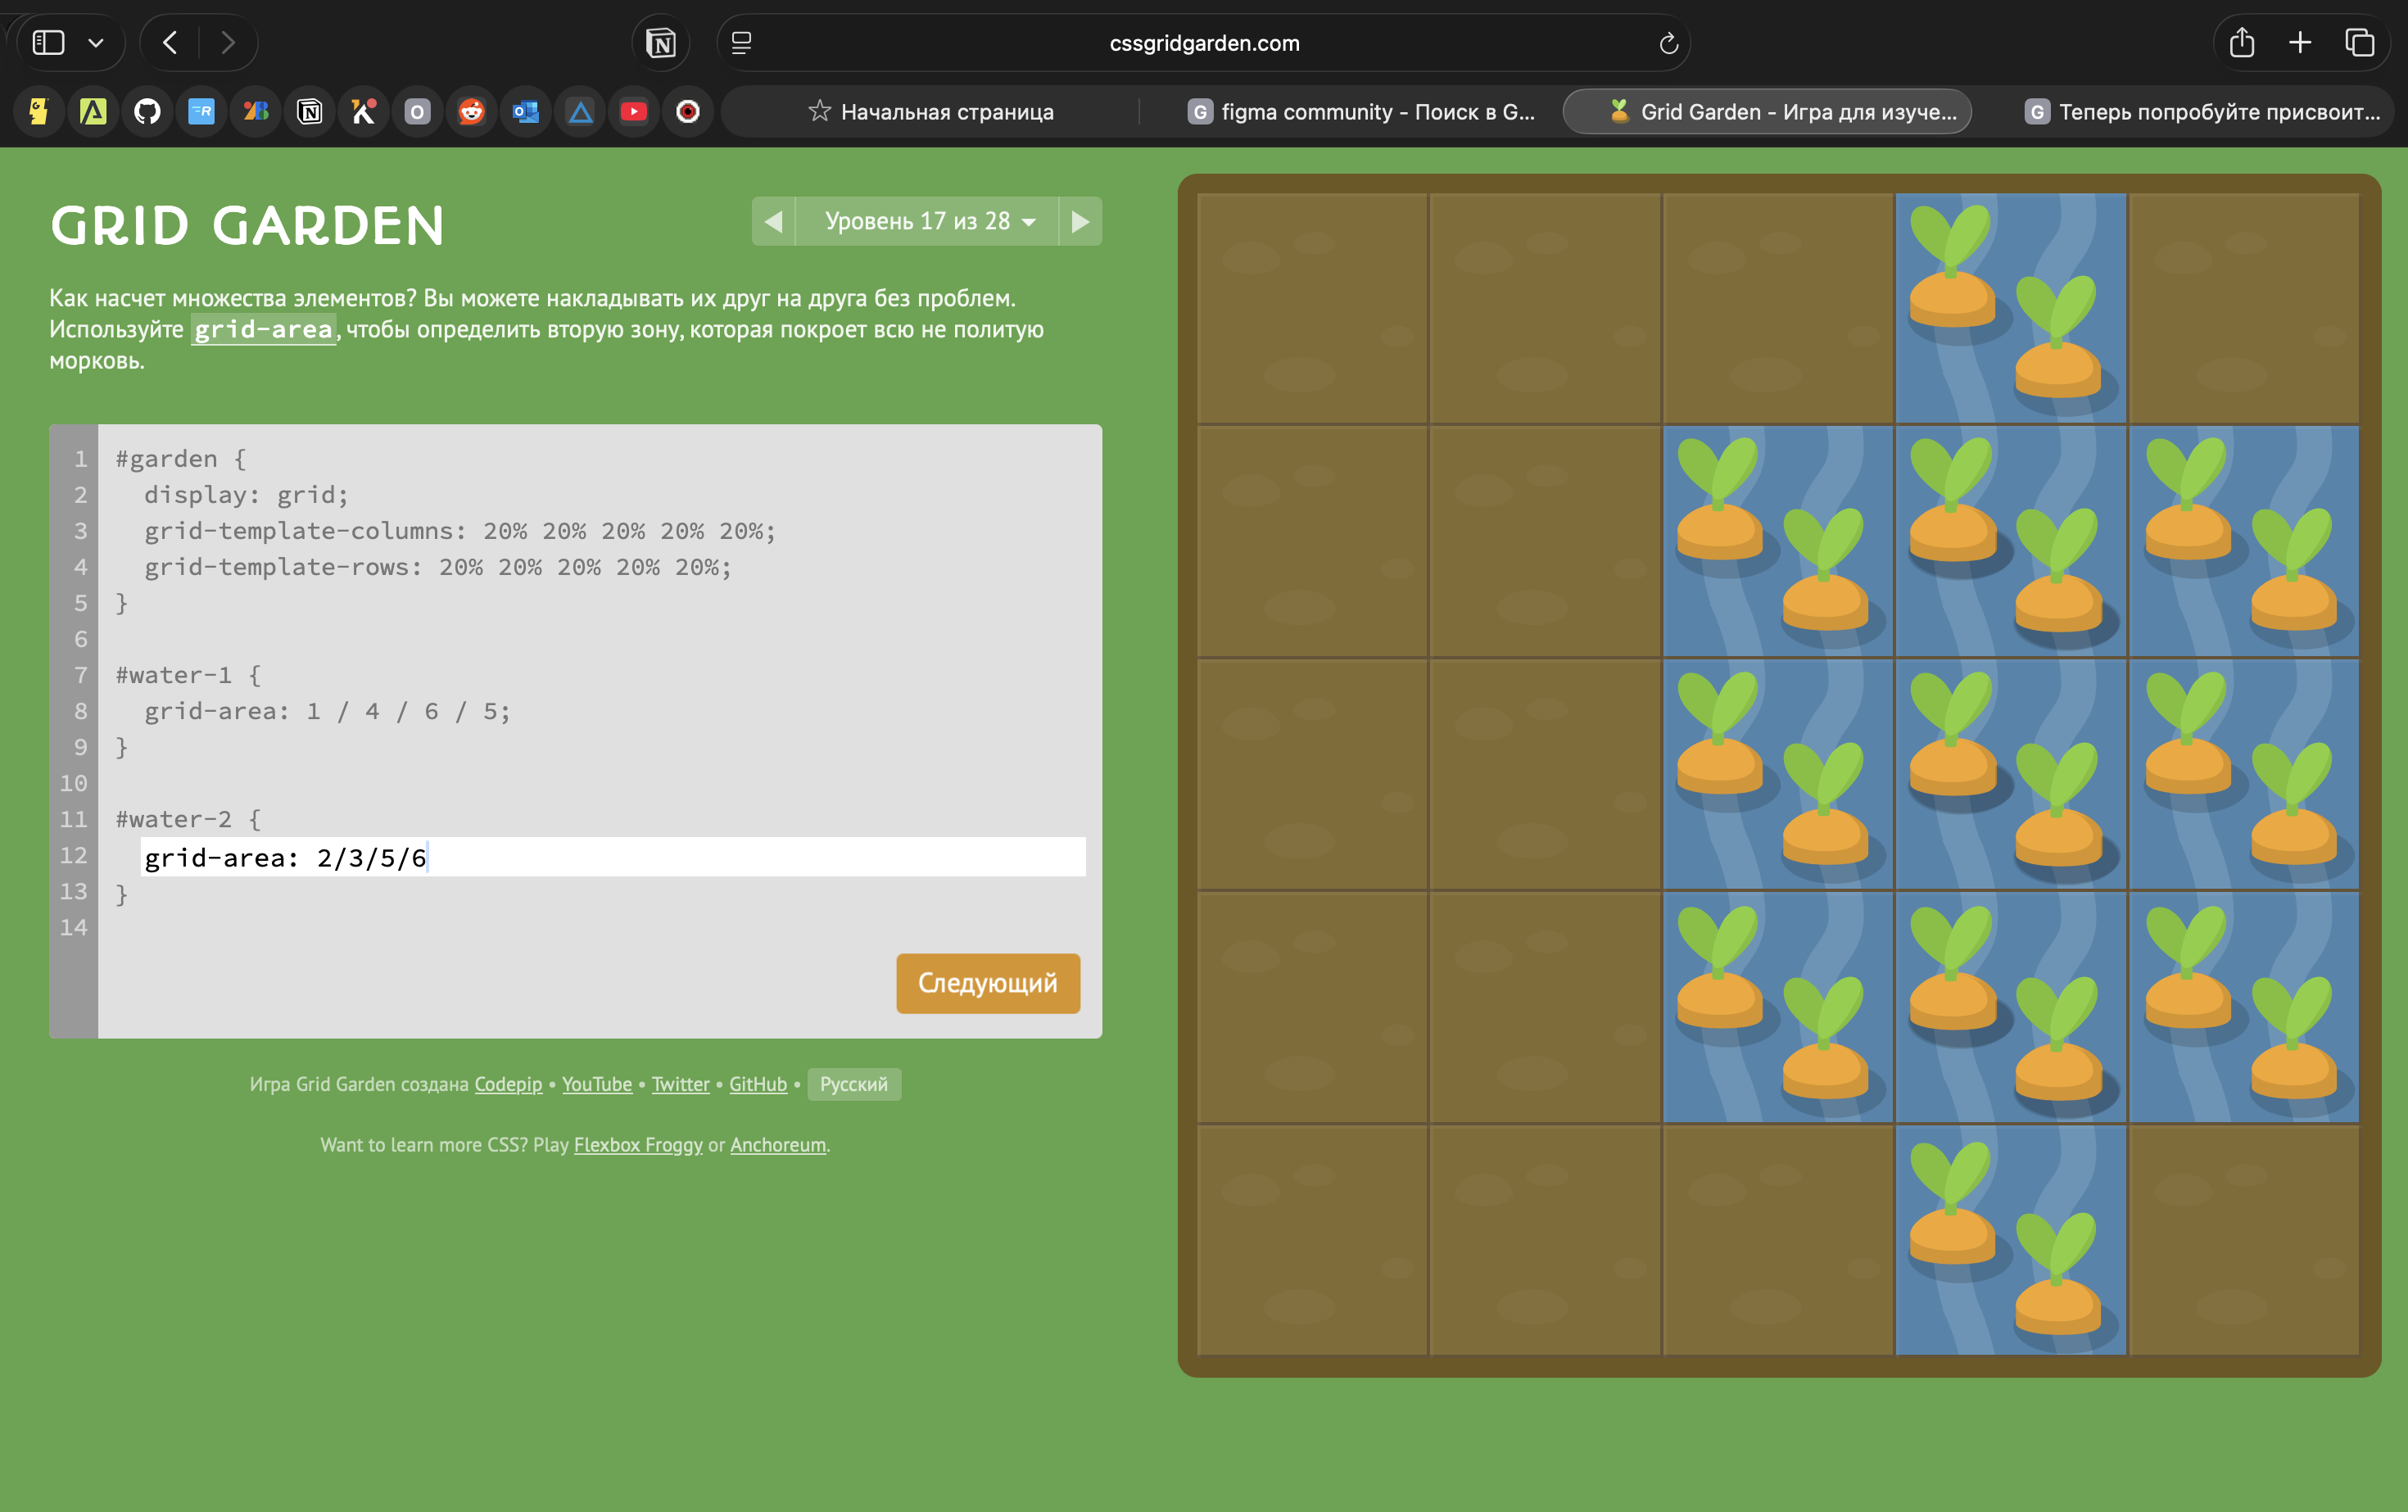This screenshot has width=2408, height=1512.
Task: Switch to figma community search tab
Action: tap(1360, 112)
